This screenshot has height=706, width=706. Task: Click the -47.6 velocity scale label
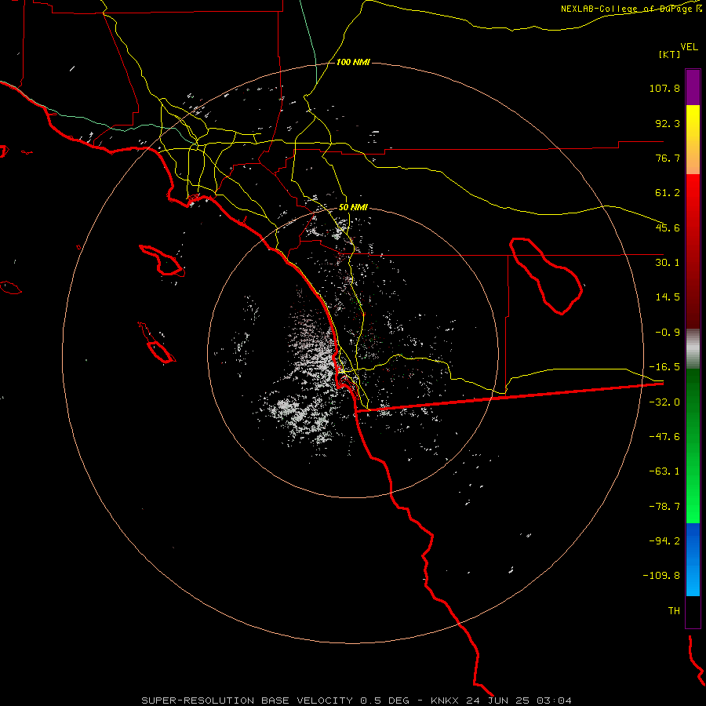coord(664,437)
